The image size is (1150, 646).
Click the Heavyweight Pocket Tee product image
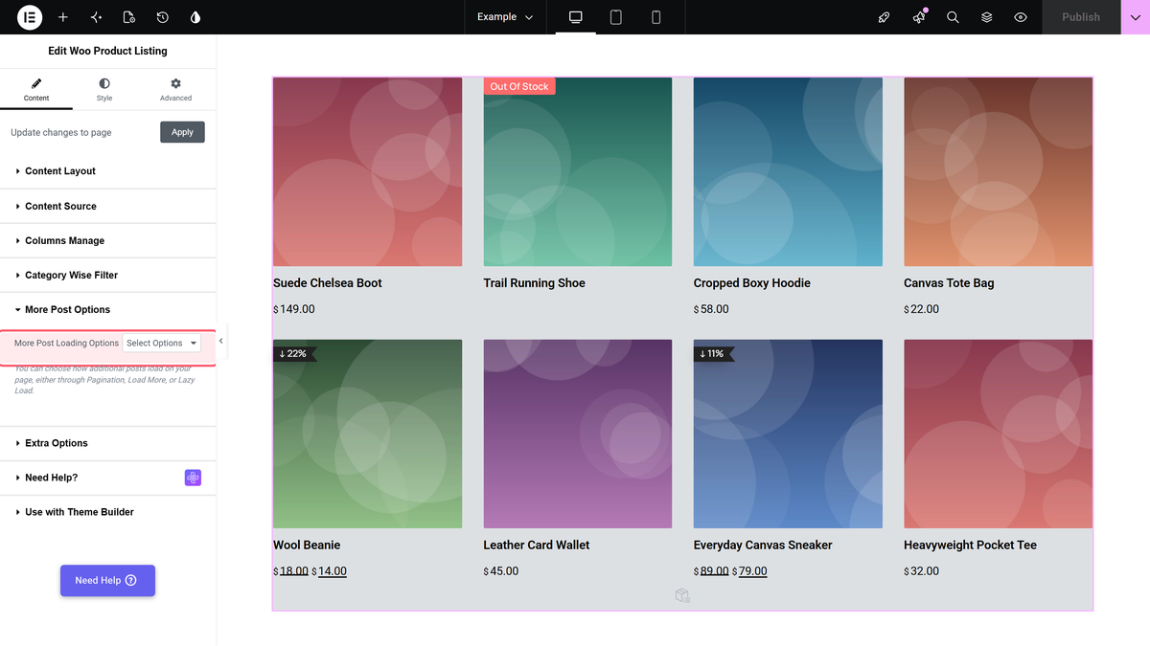pyautogui.click(x=998, y=434)
